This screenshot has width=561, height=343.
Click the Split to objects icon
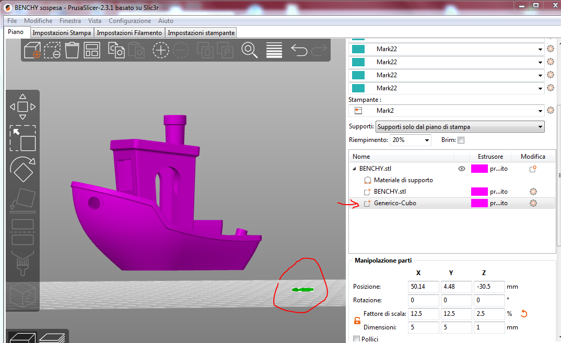click(205, 50)
